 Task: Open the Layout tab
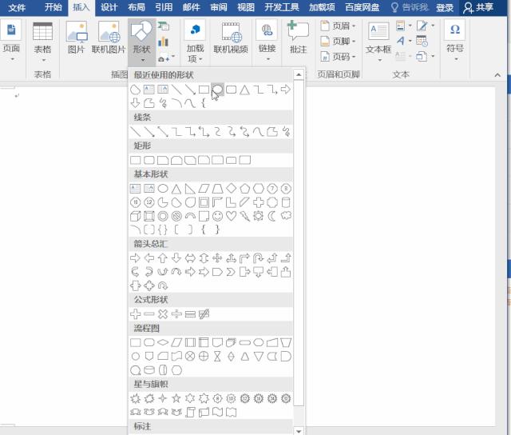(x=137, y=7)
